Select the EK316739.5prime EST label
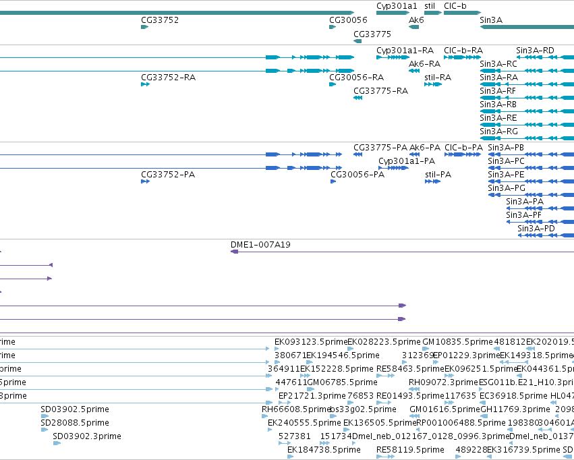This screenshot has height=460, width=574. click(x=523, y=450)
